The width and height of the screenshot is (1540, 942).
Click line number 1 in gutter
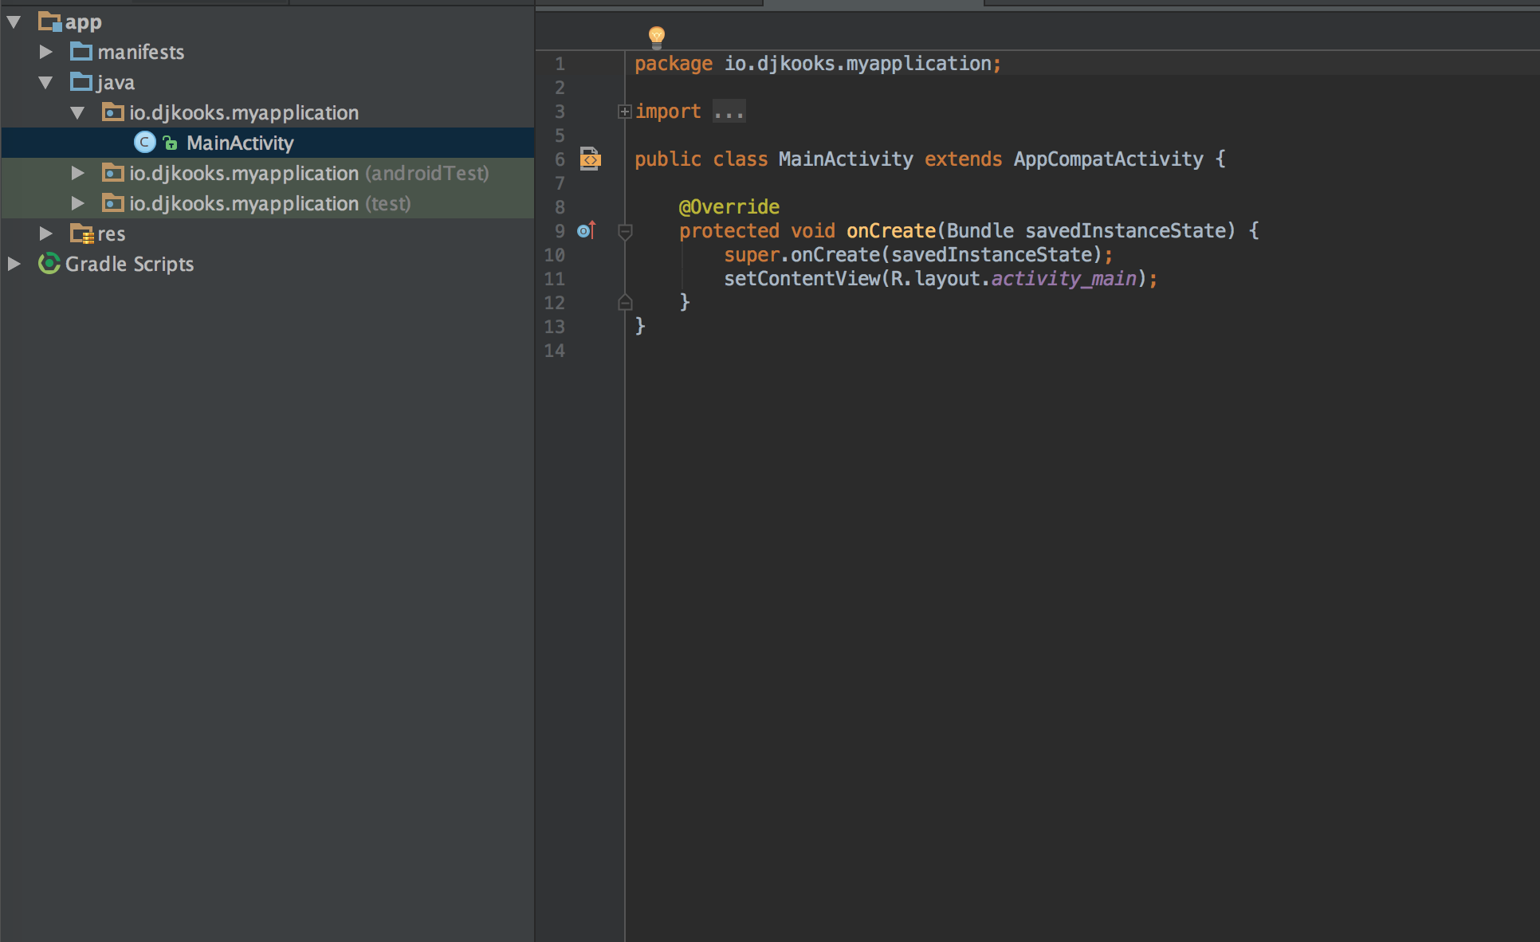click(x=560, y=64)
